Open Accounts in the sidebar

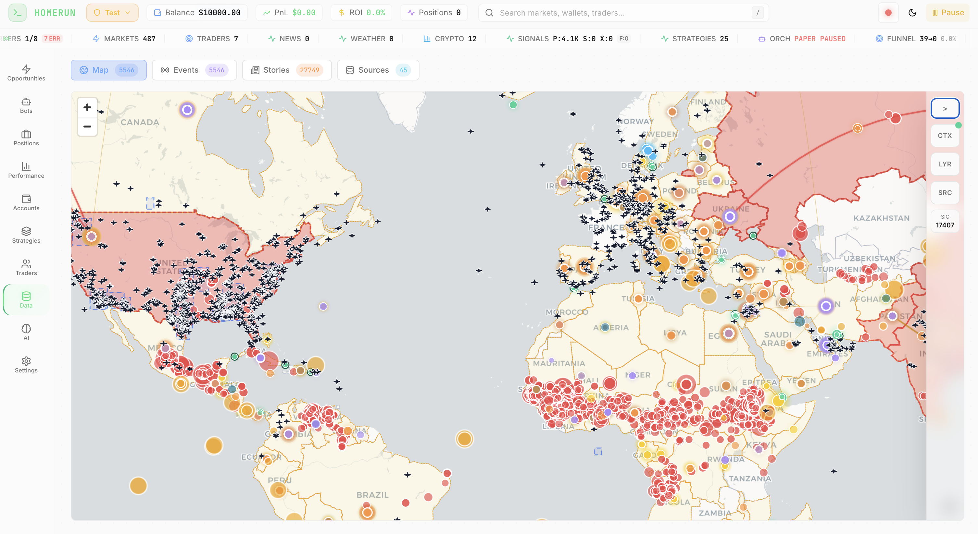click(x=26, y=202)
